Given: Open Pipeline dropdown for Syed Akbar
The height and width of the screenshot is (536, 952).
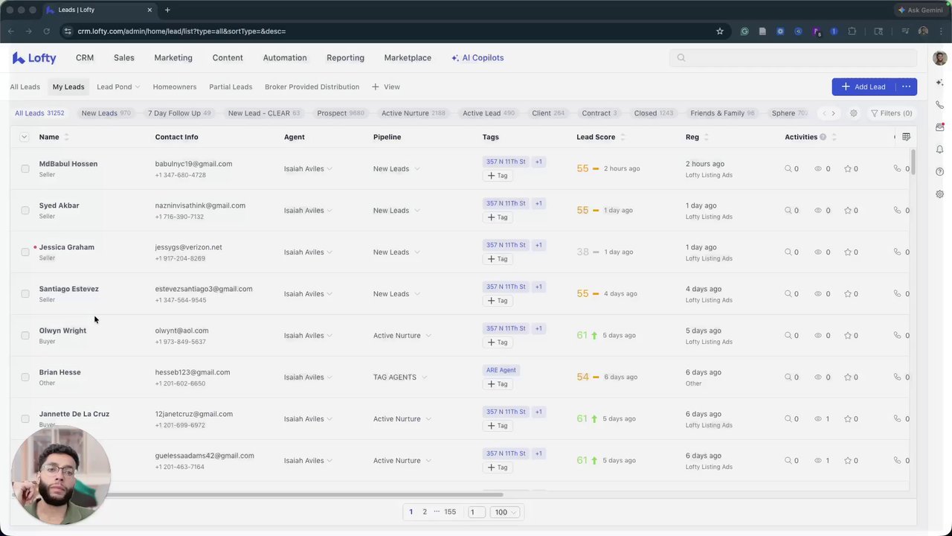Looking at the screenshot, I should point(396,211).
